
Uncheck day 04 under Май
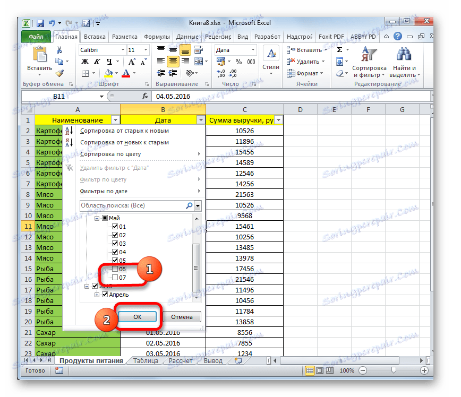115,252
